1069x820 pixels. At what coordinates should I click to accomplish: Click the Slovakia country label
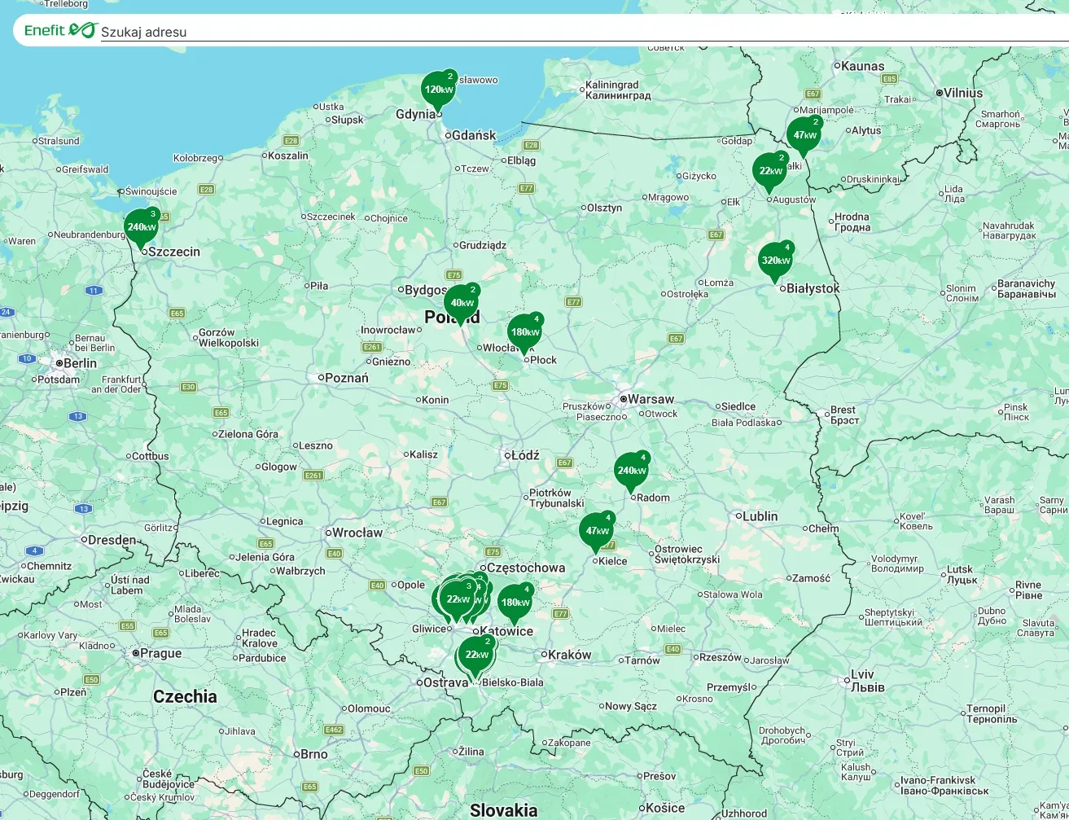[x=503, y=810]
